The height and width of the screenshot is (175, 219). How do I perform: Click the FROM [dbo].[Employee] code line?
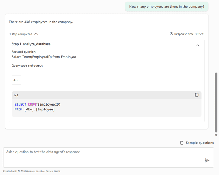(x=35, y=109)
